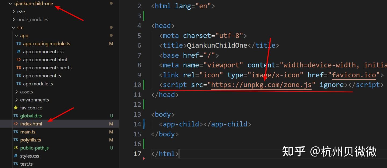This screenshot has height=168, width=387.
Task: Click the ignore attribute on the script tag
Action: coord(332,85)
